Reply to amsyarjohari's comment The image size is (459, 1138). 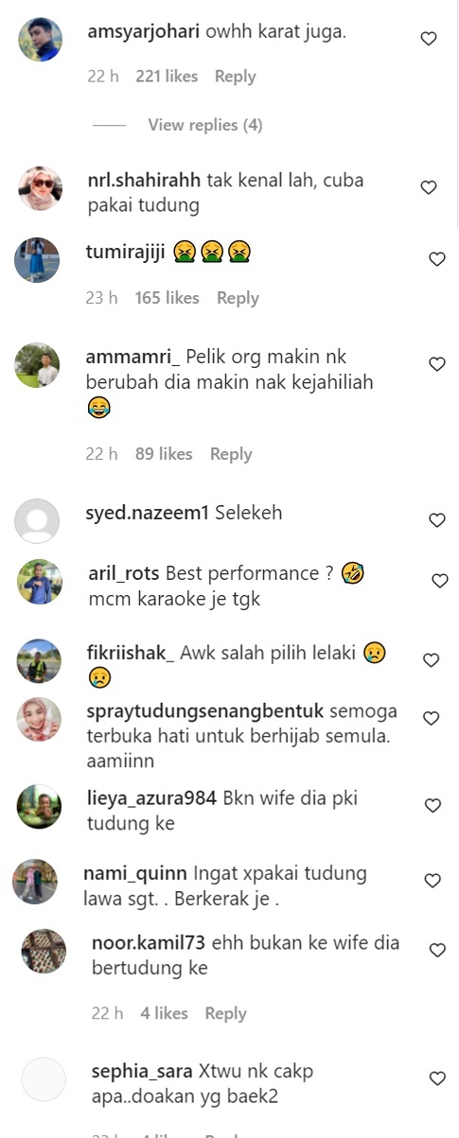pyautogui.click(x=235, y=77)
